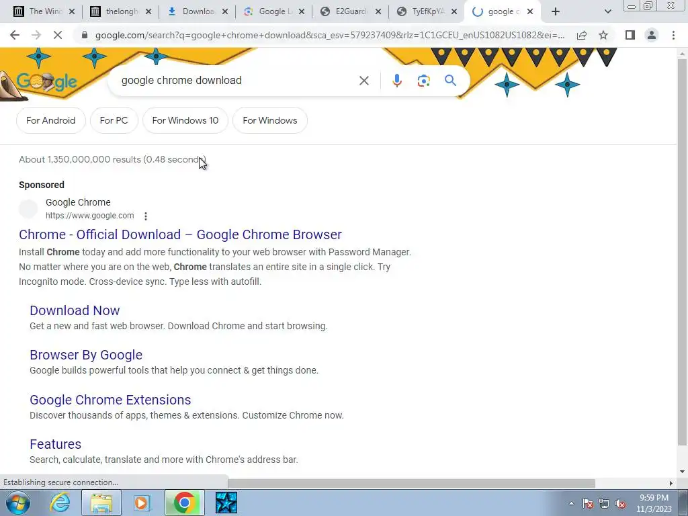Close the Google Lens tab
688x516 pixels.
pyautogui.click(x=302, y=12)
